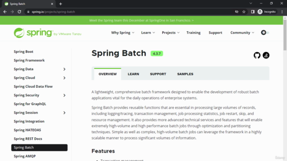Select the highlighted Spring Batch sidebar item
The image size is (287, 161).
click(39, 148)
